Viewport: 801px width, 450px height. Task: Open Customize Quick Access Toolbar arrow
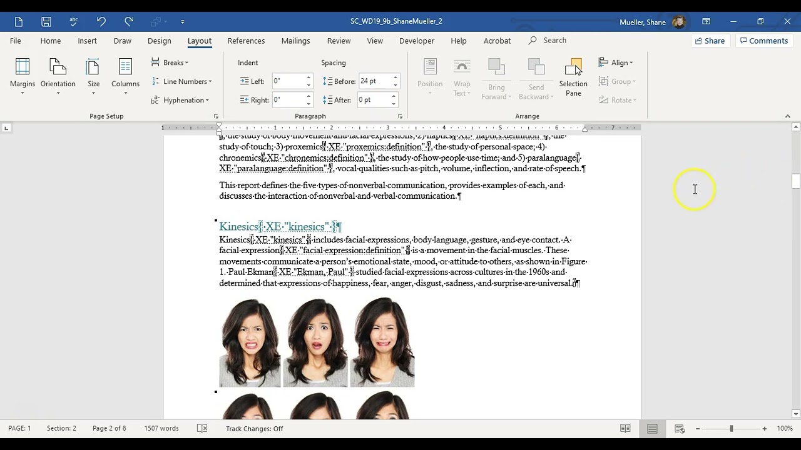click(x=183, y=22)
